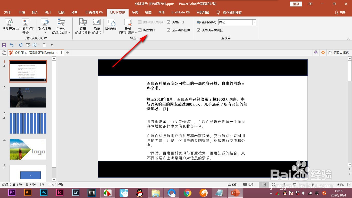The width and height of the screenshot is (352, 198).
Task: Switch to Animations (动画) tab
Action: click(x=74, y=12)
